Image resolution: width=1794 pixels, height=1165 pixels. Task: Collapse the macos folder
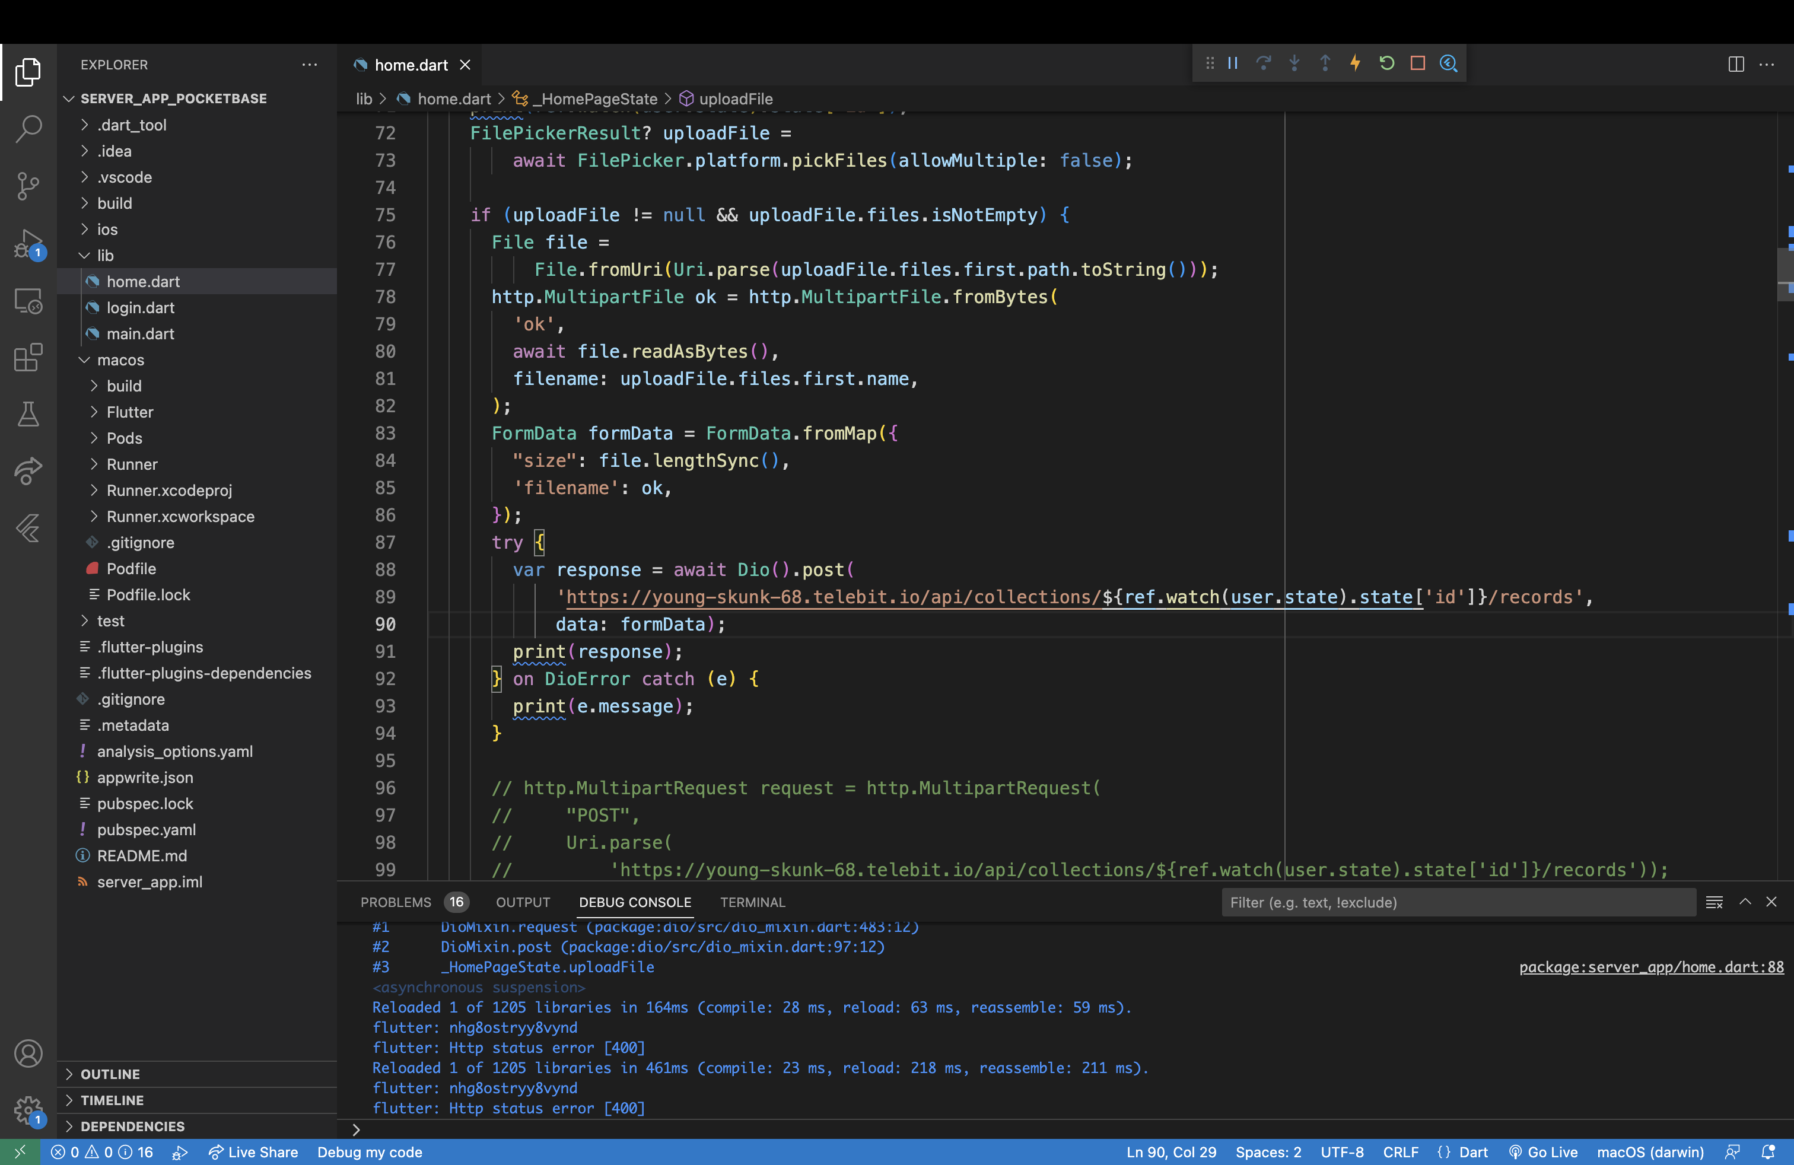click(196, 359)
